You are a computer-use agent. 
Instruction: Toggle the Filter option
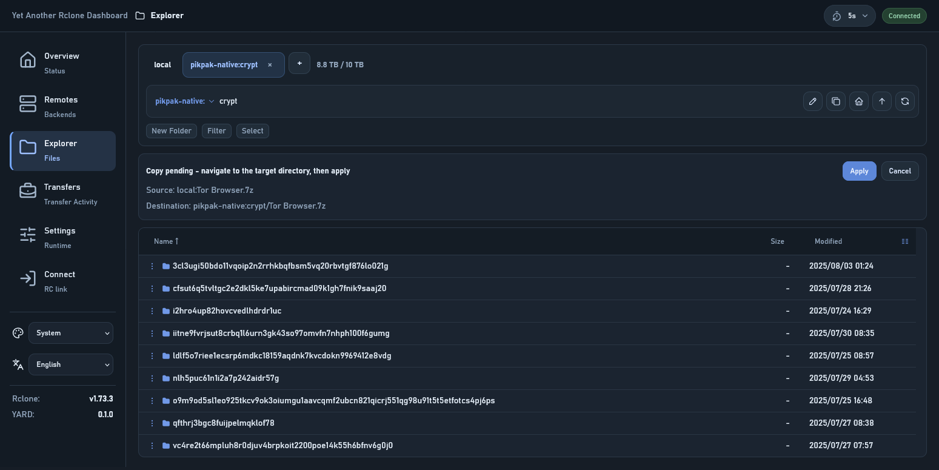pos(216,131)
